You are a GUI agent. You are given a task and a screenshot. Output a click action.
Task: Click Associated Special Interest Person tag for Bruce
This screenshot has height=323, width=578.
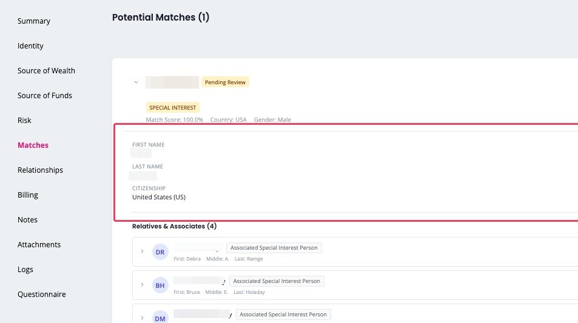tap(277, 281)
